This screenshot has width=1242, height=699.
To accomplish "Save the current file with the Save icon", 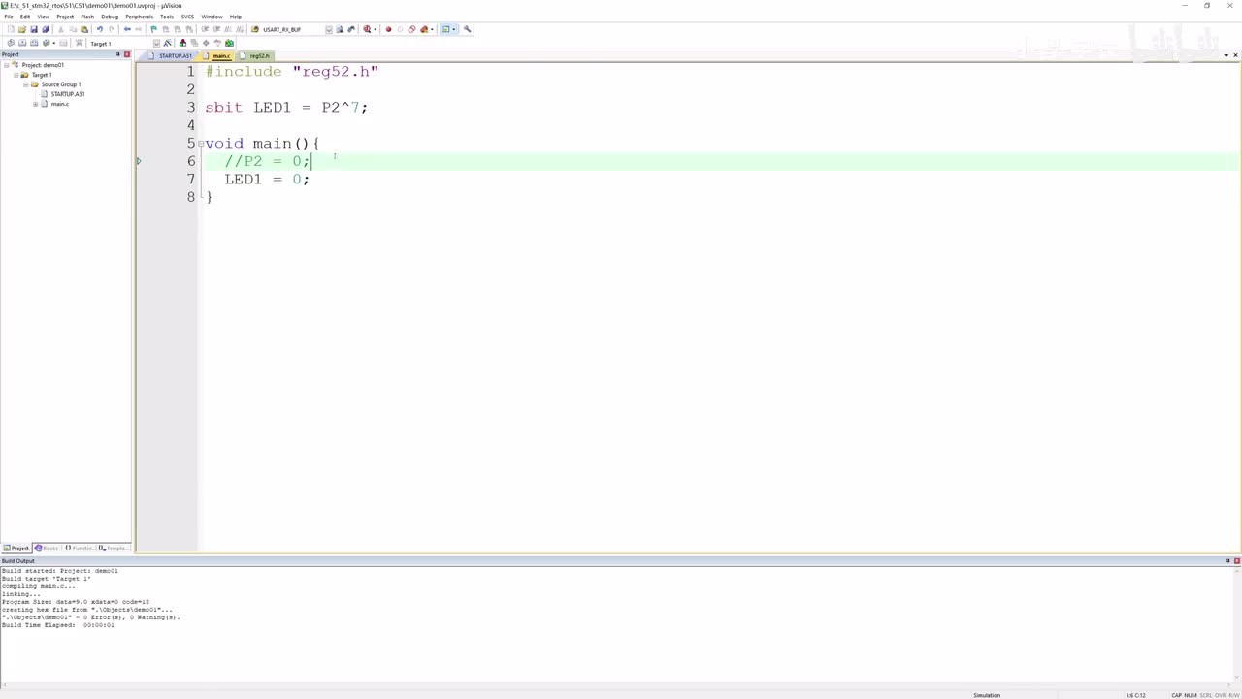I will click(33, 29).
